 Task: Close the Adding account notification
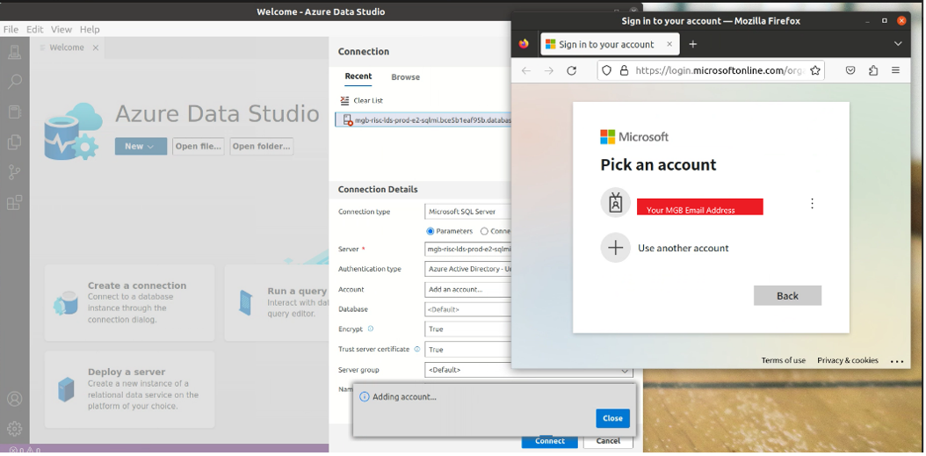pos(612,418)
